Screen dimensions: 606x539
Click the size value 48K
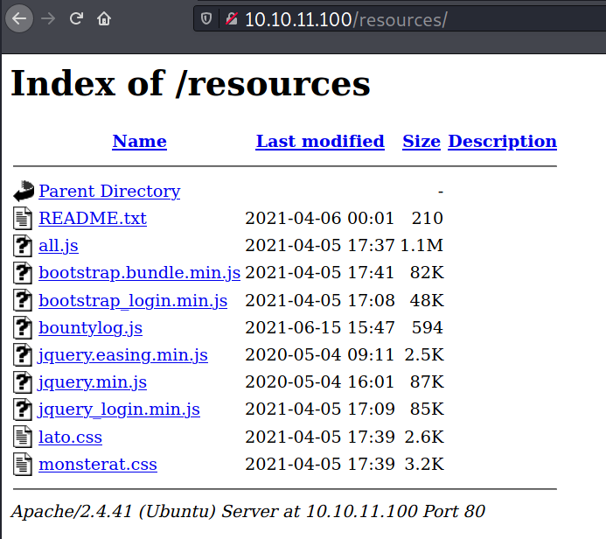(x=427, y=300)
